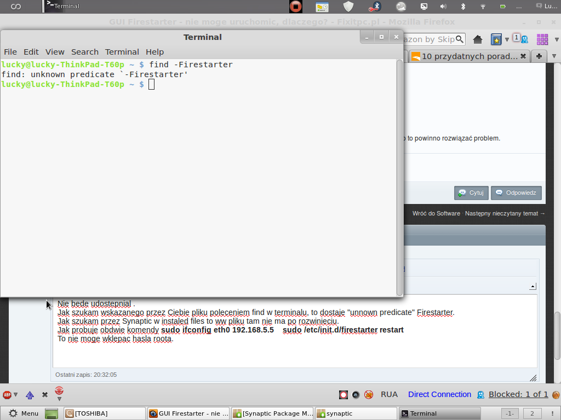Switch to workspace -1- in the pager

(x=510, y=413)
